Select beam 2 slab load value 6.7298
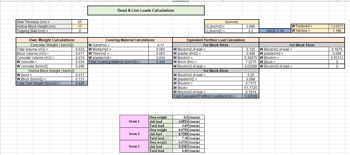 coord(181,134)
